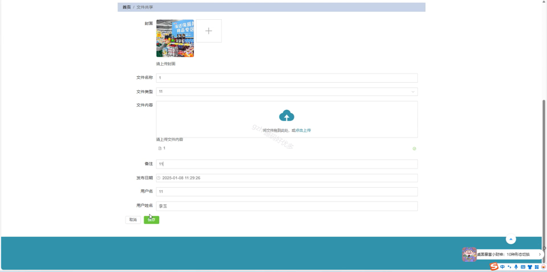Image resolution: width=547 pixels, height=272 pixels.
Task: Click the 用户名 input field
Action: (287, 192)
